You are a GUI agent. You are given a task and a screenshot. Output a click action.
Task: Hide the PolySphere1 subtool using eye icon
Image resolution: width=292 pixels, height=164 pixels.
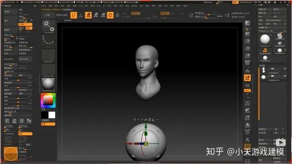coord(285,76)
